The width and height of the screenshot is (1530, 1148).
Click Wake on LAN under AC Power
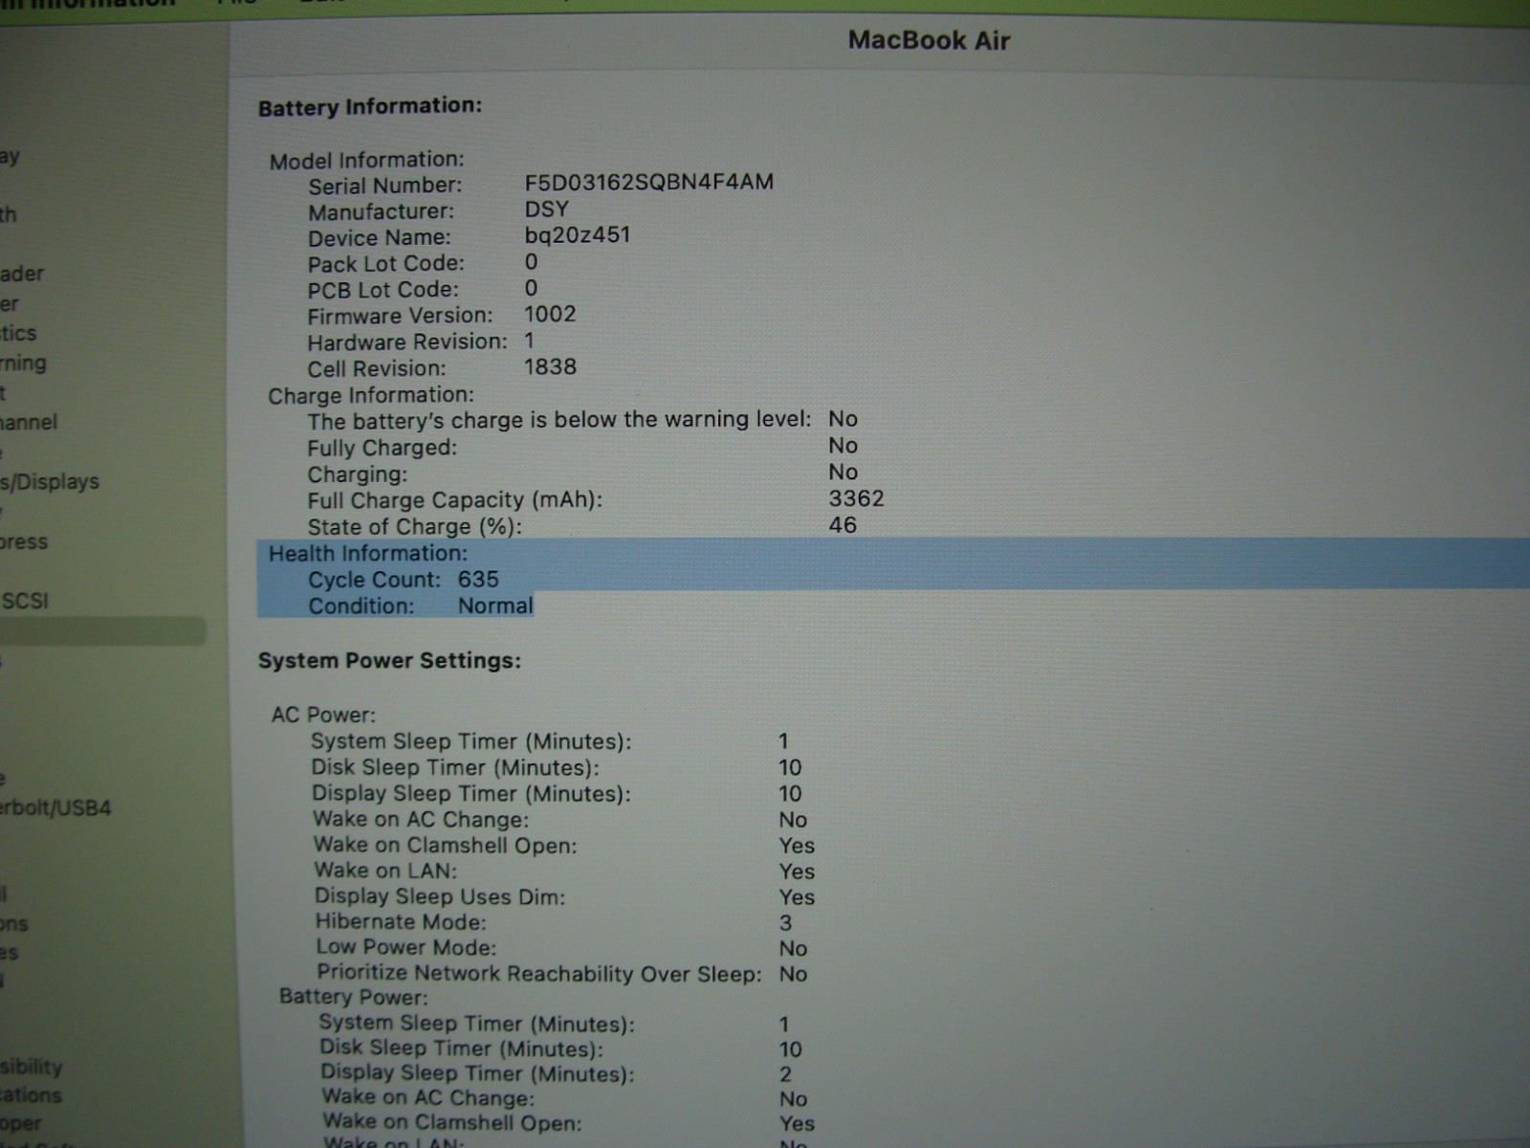(x=386, y=871)
